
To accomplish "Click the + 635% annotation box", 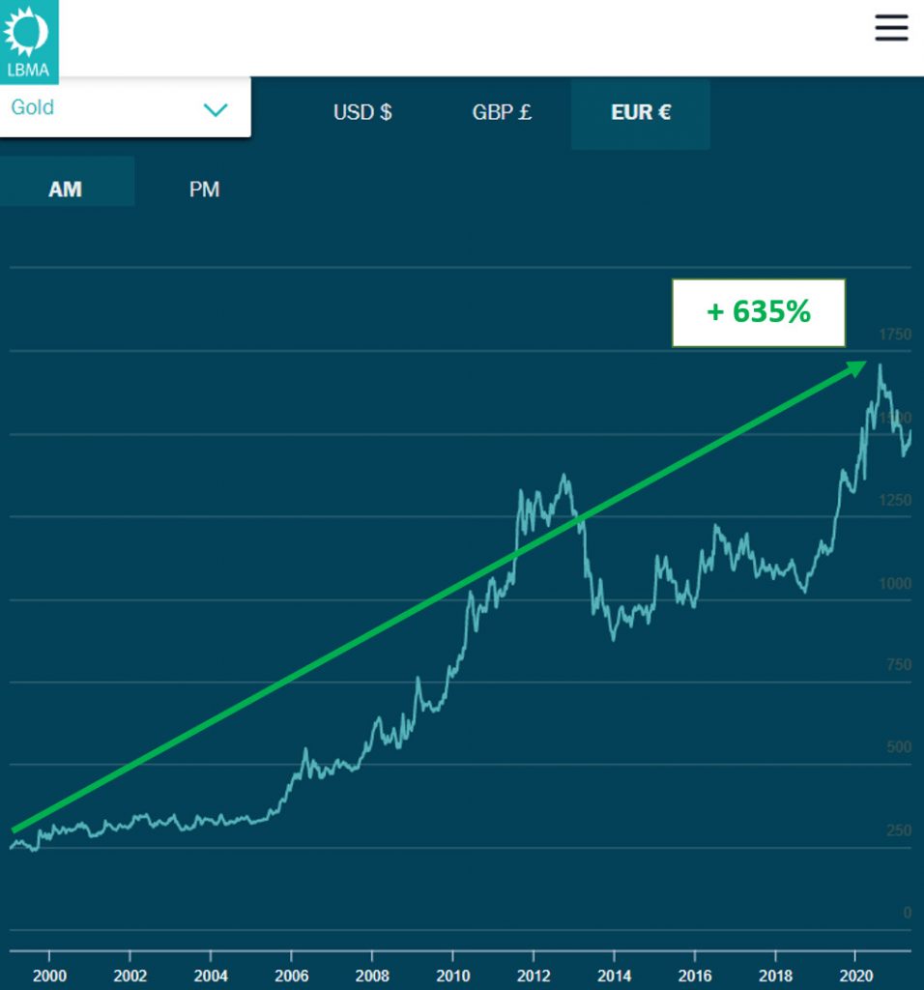I will (x=759, y=312).
